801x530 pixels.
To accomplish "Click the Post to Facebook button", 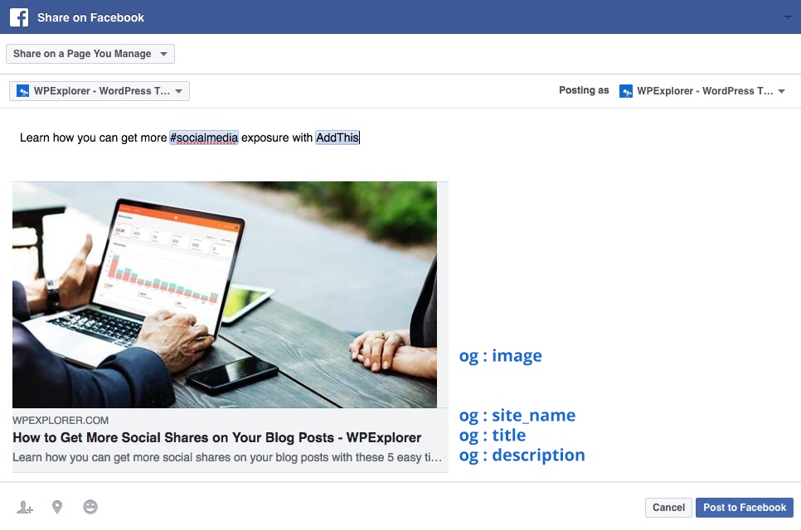I will point(745,508).
